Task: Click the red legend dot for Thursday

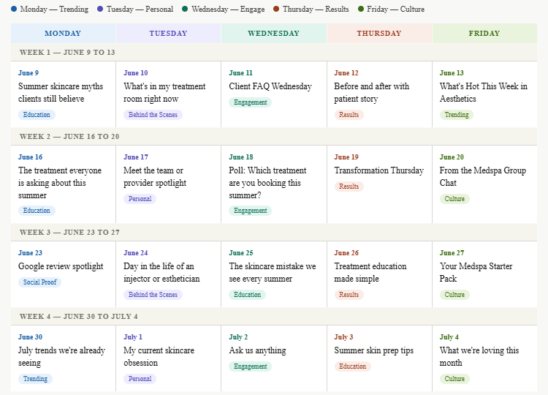Action: (x=276, y=9)
